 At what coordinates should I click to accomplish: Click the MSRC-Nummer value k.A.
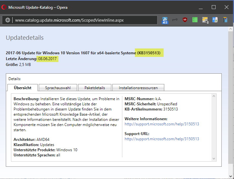pyautogui.click(x=158, y=99)
